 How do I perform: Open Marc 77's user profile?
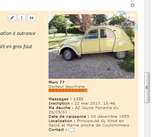click(x=56, y=82)
